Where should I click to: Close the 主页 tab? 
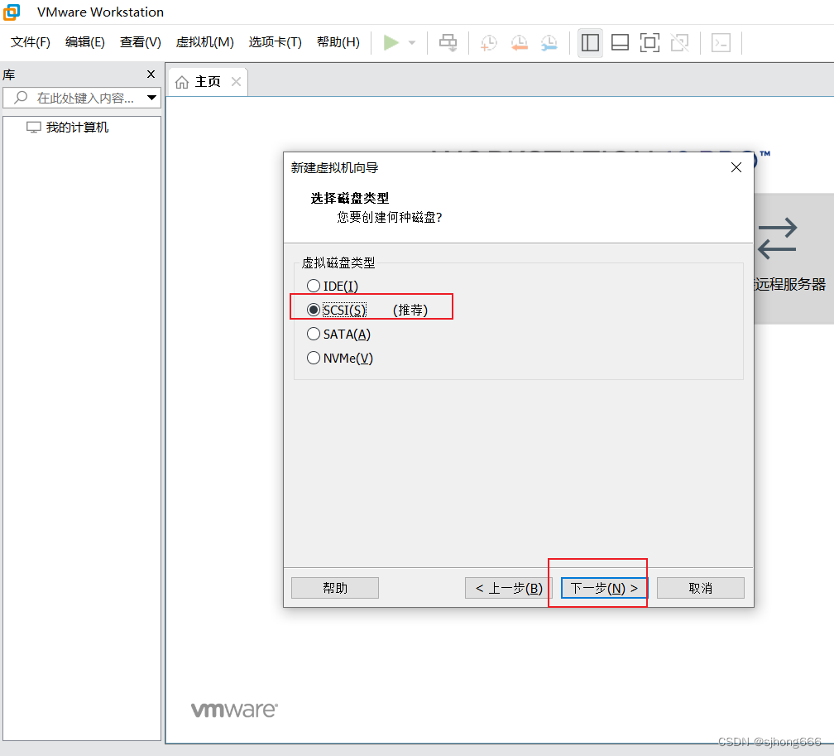pos(236,81)
